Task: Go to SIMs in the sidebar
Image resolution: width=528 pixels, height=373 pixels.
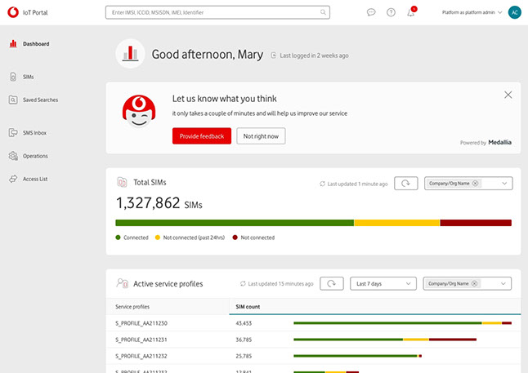Action: click(29, 77)
